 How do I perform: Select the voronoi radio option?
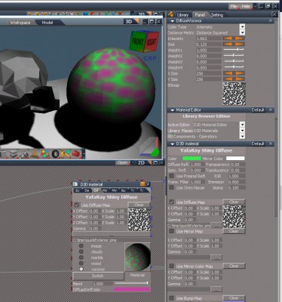81,269
